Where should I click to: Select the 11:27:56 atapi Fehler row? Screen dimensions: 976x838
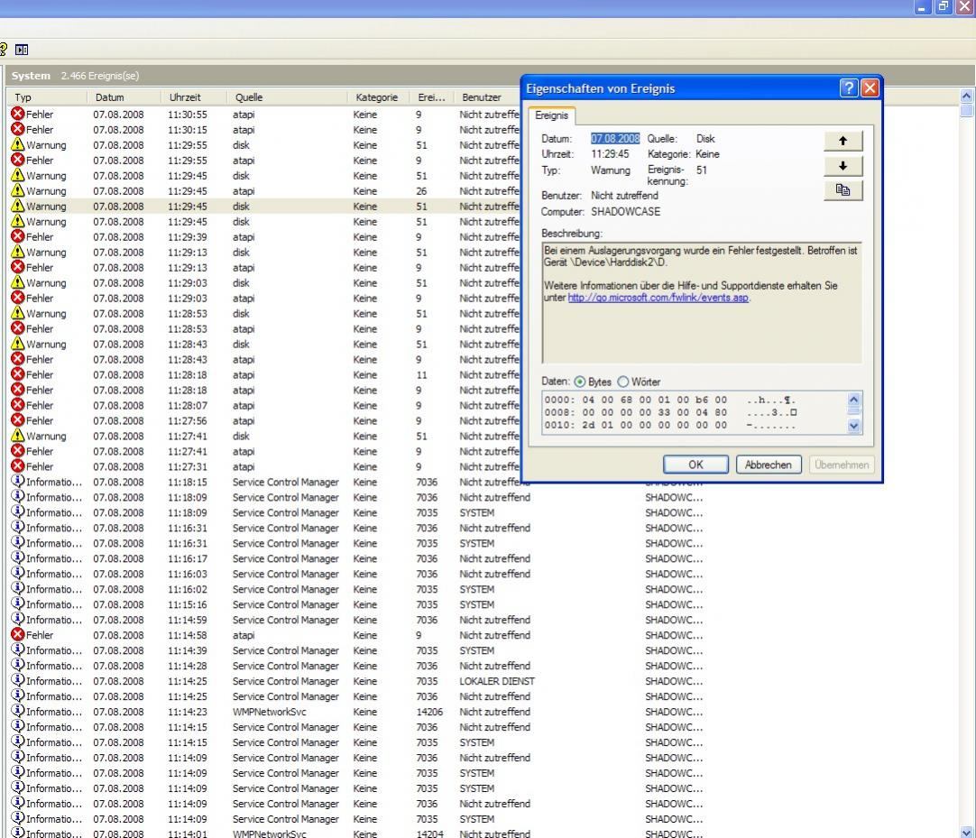point(264,420)
